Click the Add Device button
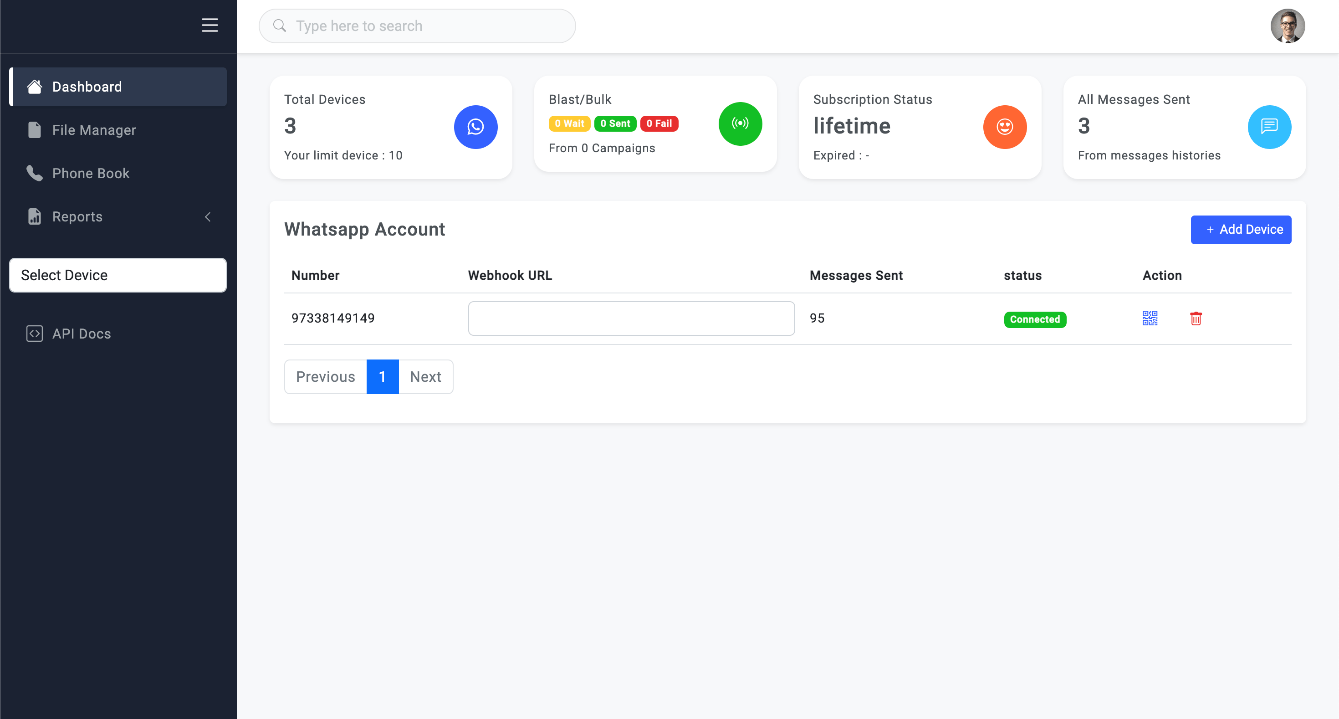The width and height of the screenshot is (1339, 719). pyautogui.click(x=1241, y=229)
